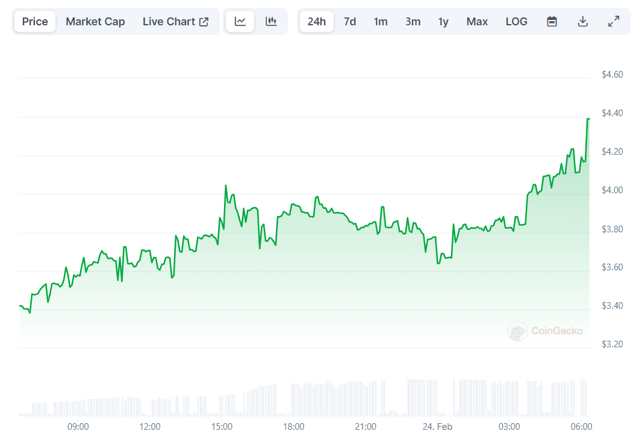Select the 1y time range

pos(443,22)
